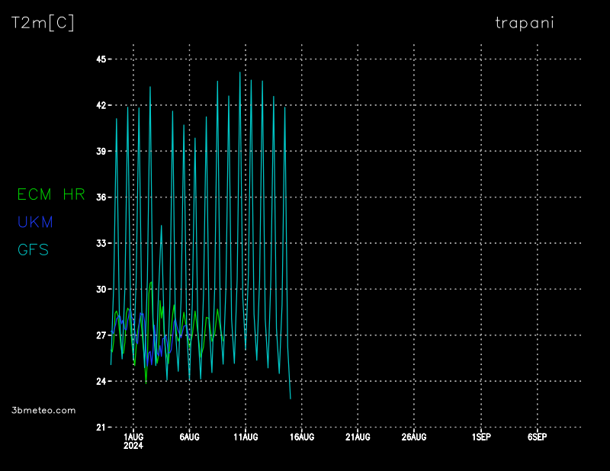Select the 24 temperature axis label
This screenshot has width=610, height=471.
pos(100,381)
